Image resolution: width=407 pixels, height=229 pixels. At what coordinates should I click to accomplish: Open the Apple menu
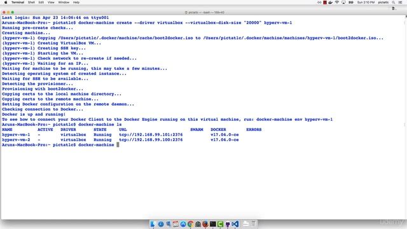pos(6,3)
